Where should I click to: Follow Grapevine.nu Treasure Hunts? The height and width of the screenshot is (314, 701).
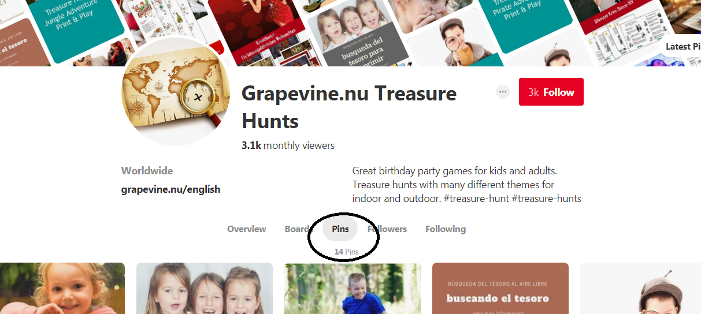click(551, 92)
